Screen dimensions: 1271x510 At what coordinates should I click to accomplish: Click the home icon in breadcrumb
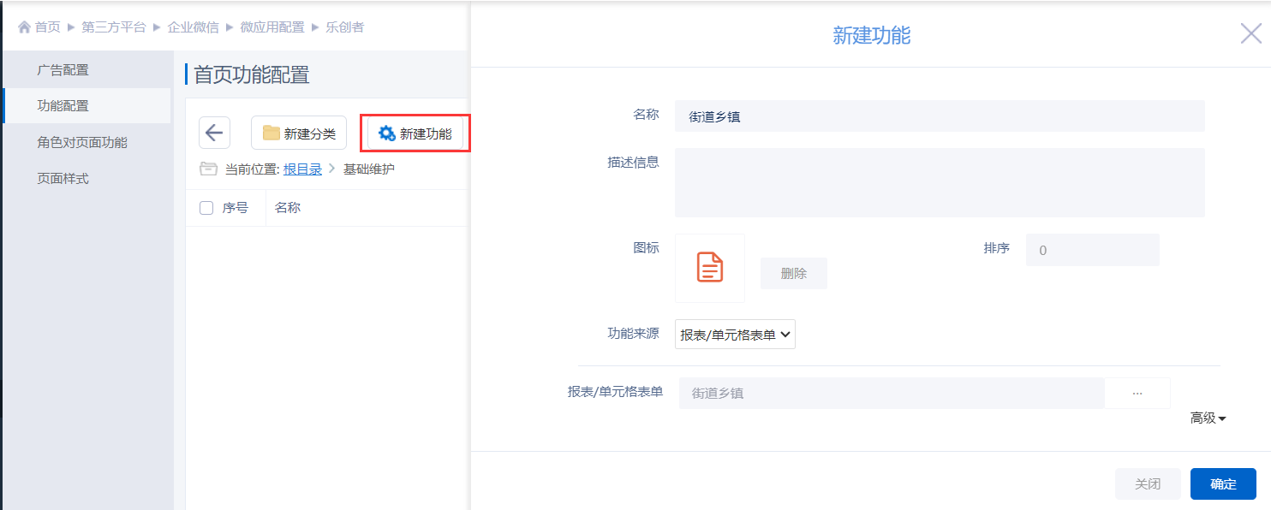(x=24, y=27)
